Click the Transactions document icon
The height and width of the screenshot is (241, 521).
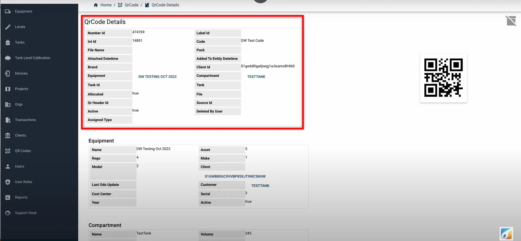8,120
